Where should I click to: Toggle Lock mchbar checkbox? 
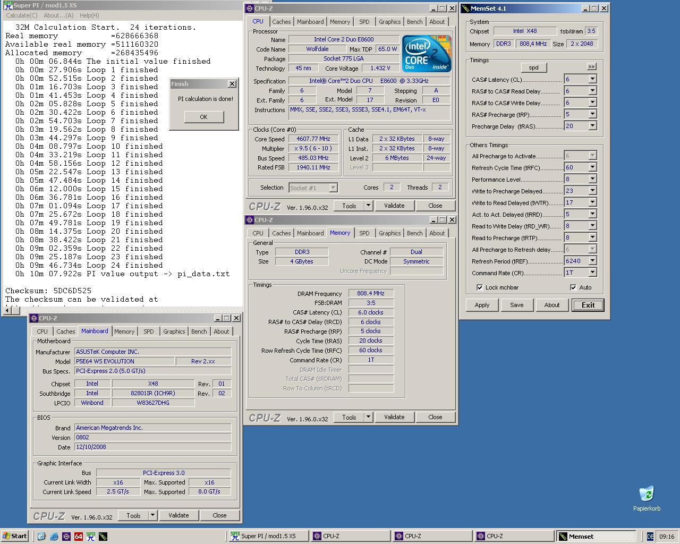pyautogui.click(x=480, y=287)
